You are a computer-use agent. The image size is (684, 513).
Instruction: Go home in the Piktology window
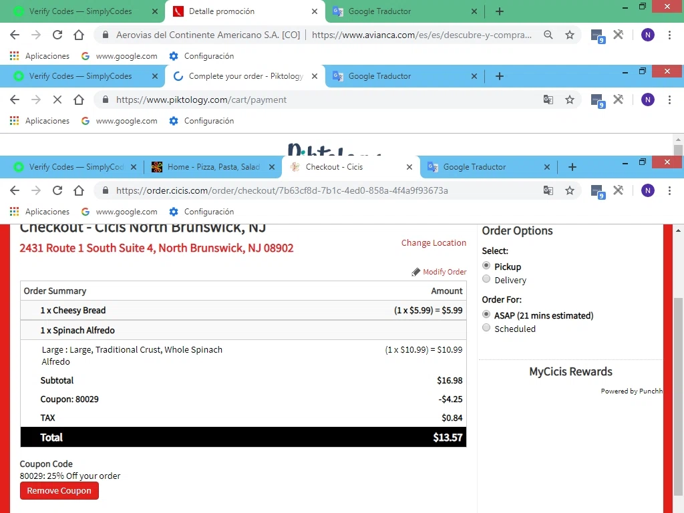[x=79, y=100]
